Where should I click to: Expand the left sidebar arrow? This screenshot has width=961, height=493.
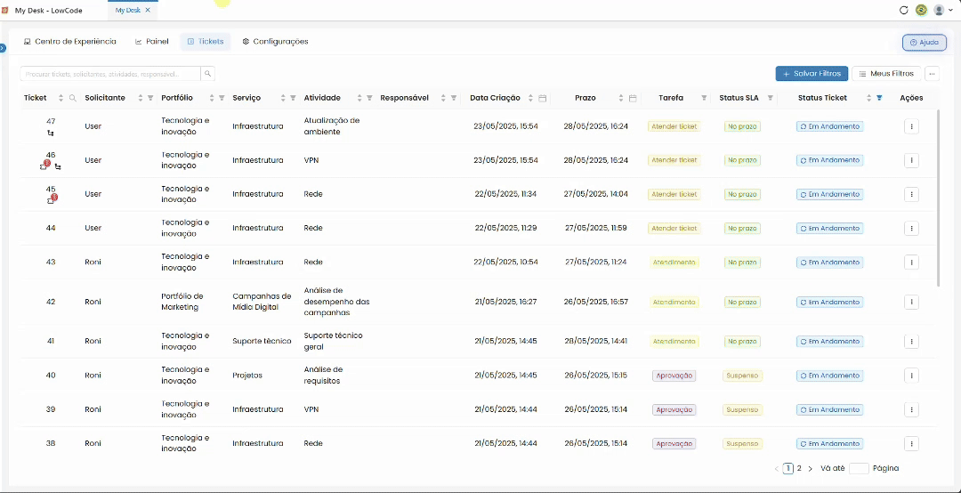coord(3,48)
